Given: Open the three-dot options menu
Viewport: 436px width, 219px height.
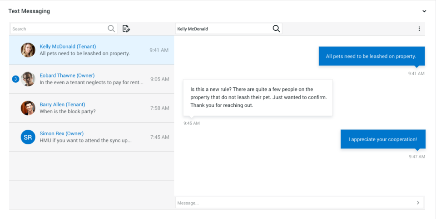Looking at the screenshot, I should (419, 29).
